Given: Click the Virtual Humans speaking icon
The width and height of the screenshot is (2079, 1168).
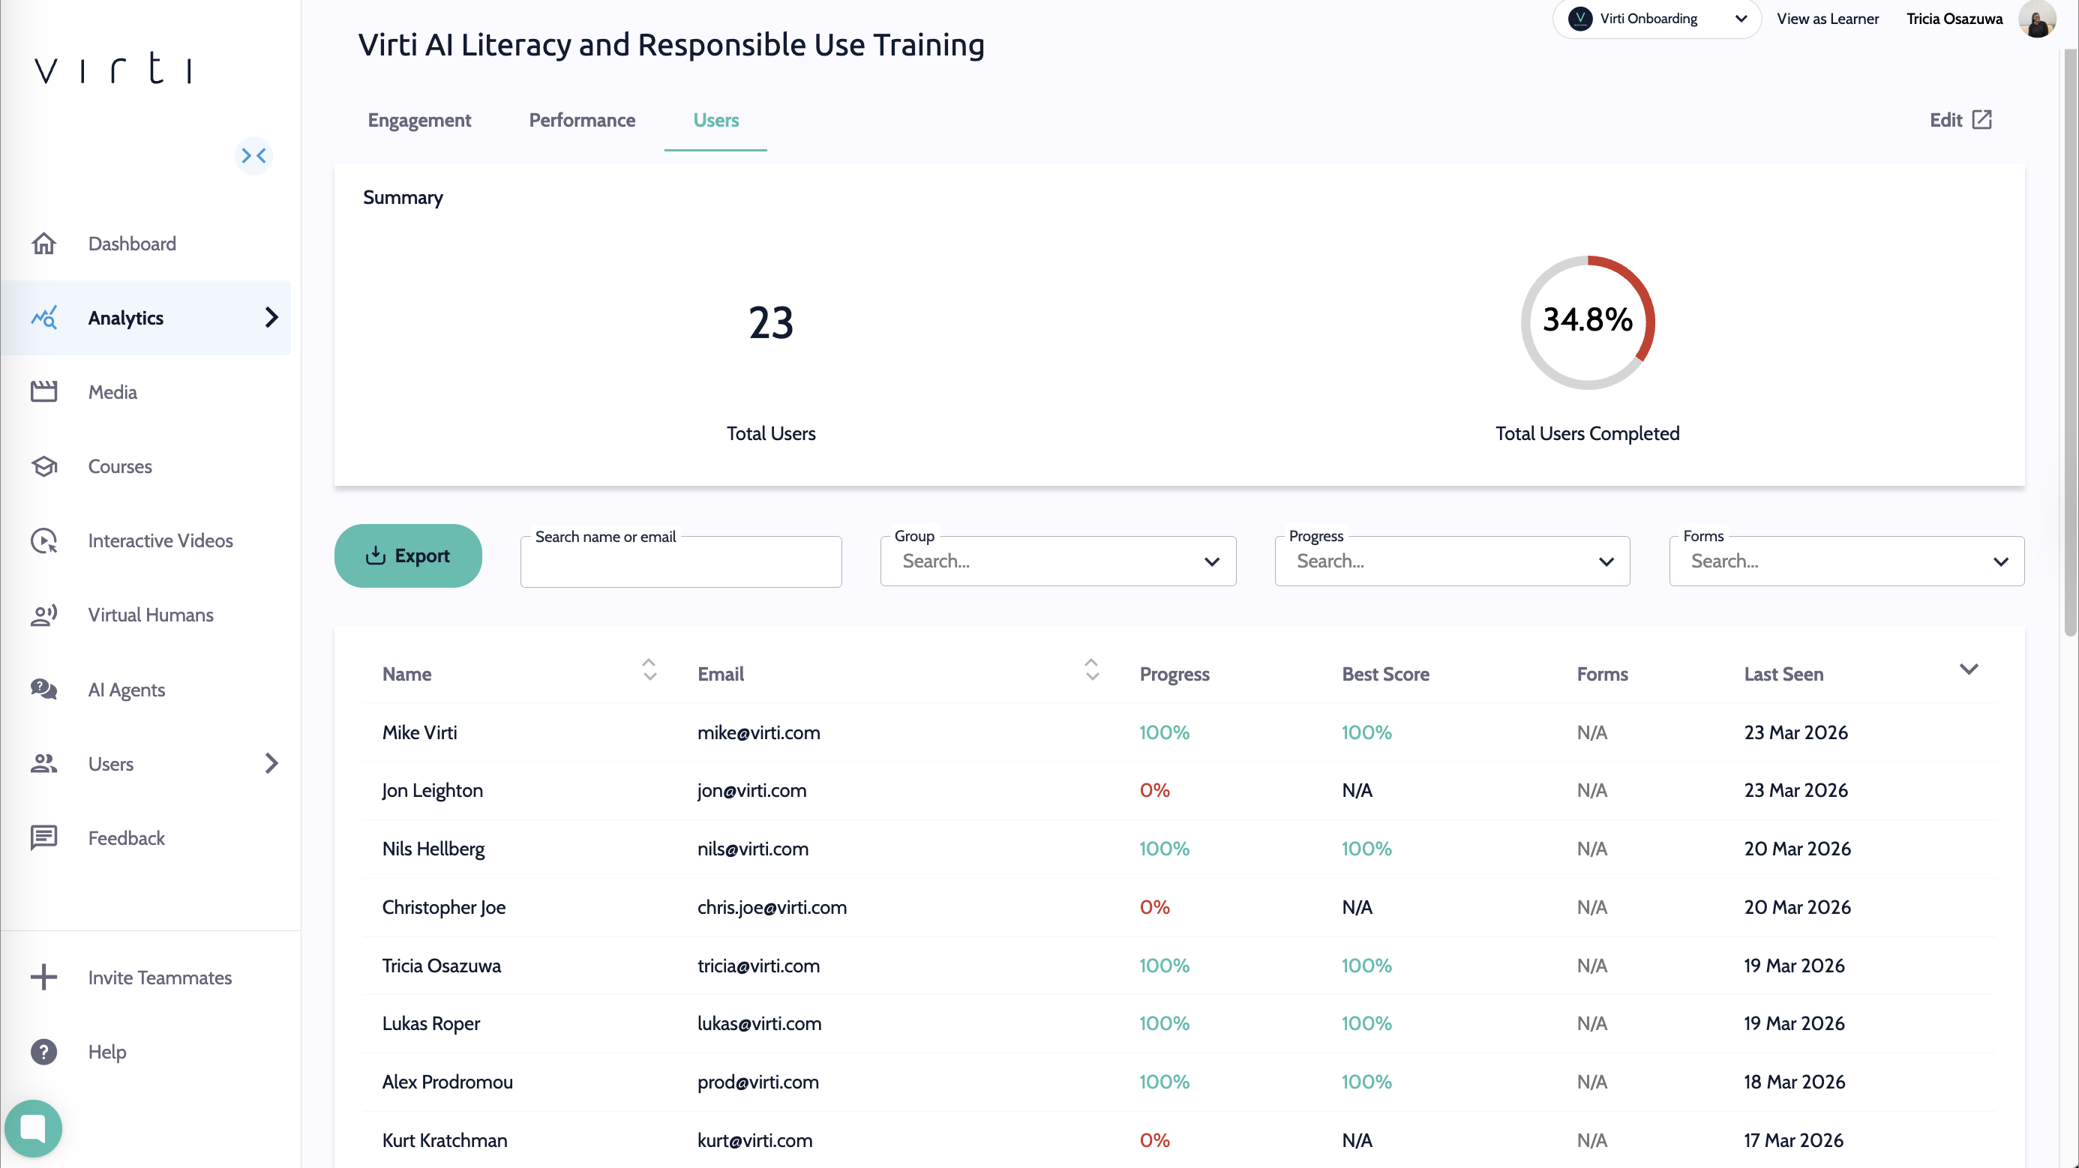Looking at the screenshot, I should tap(43, 615).
